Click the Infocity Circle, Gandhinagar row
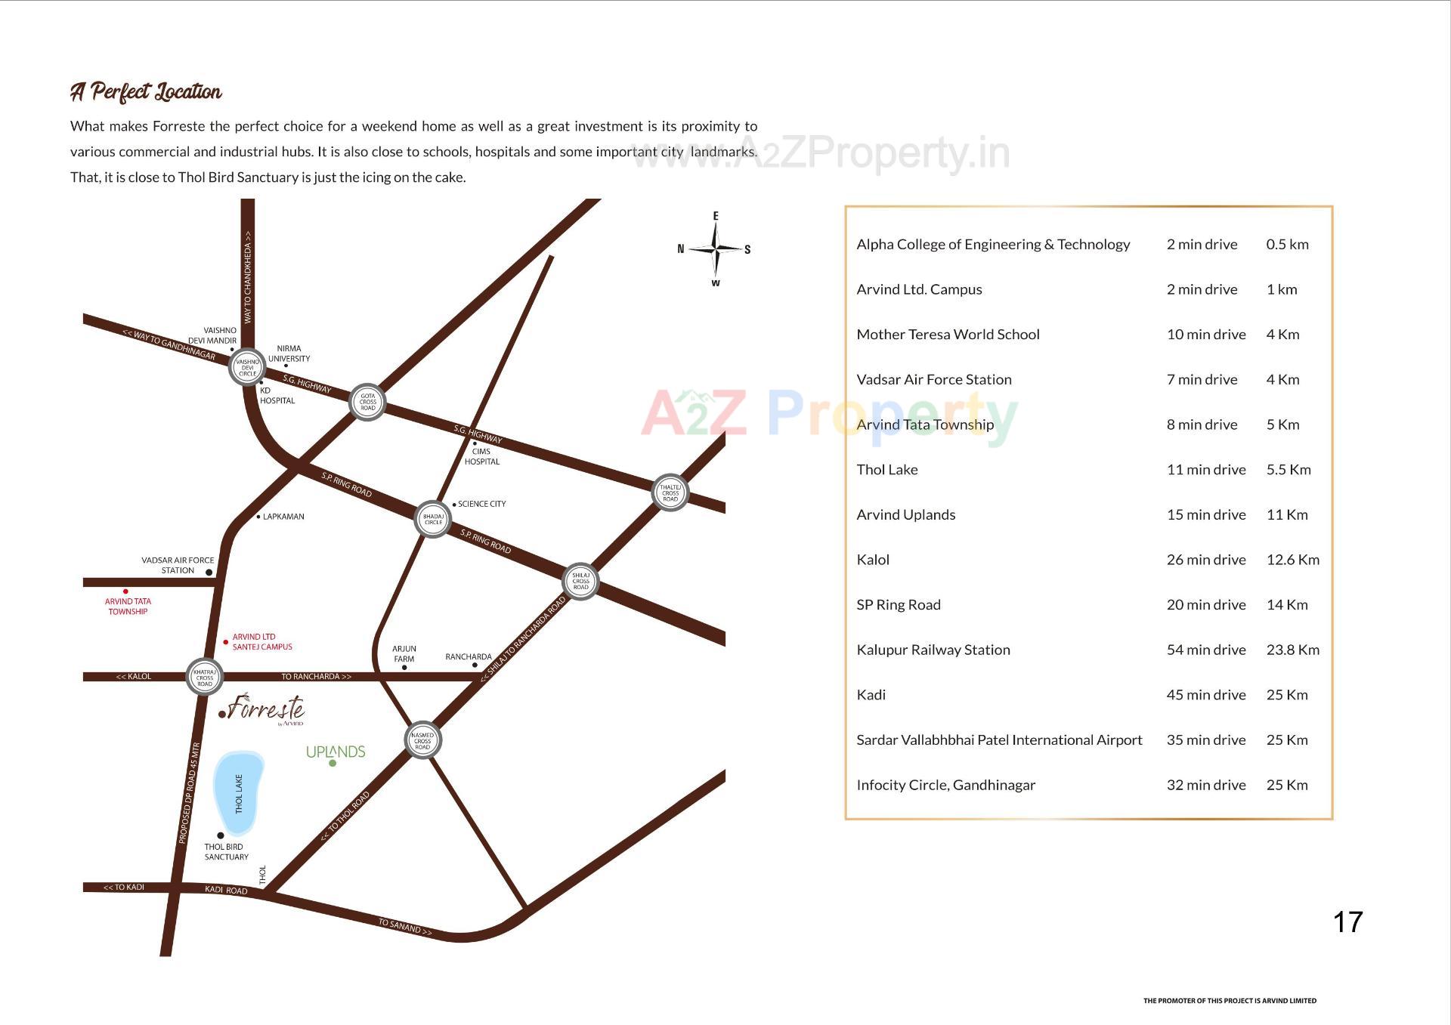Viewport: 1451px width, 1025px height. tap(1087, 786)
